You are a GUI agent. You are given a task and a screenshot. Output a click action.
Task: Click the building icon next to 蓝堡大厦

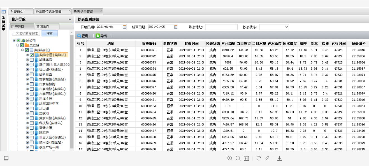pyautogui.click(x=37, y=128)
